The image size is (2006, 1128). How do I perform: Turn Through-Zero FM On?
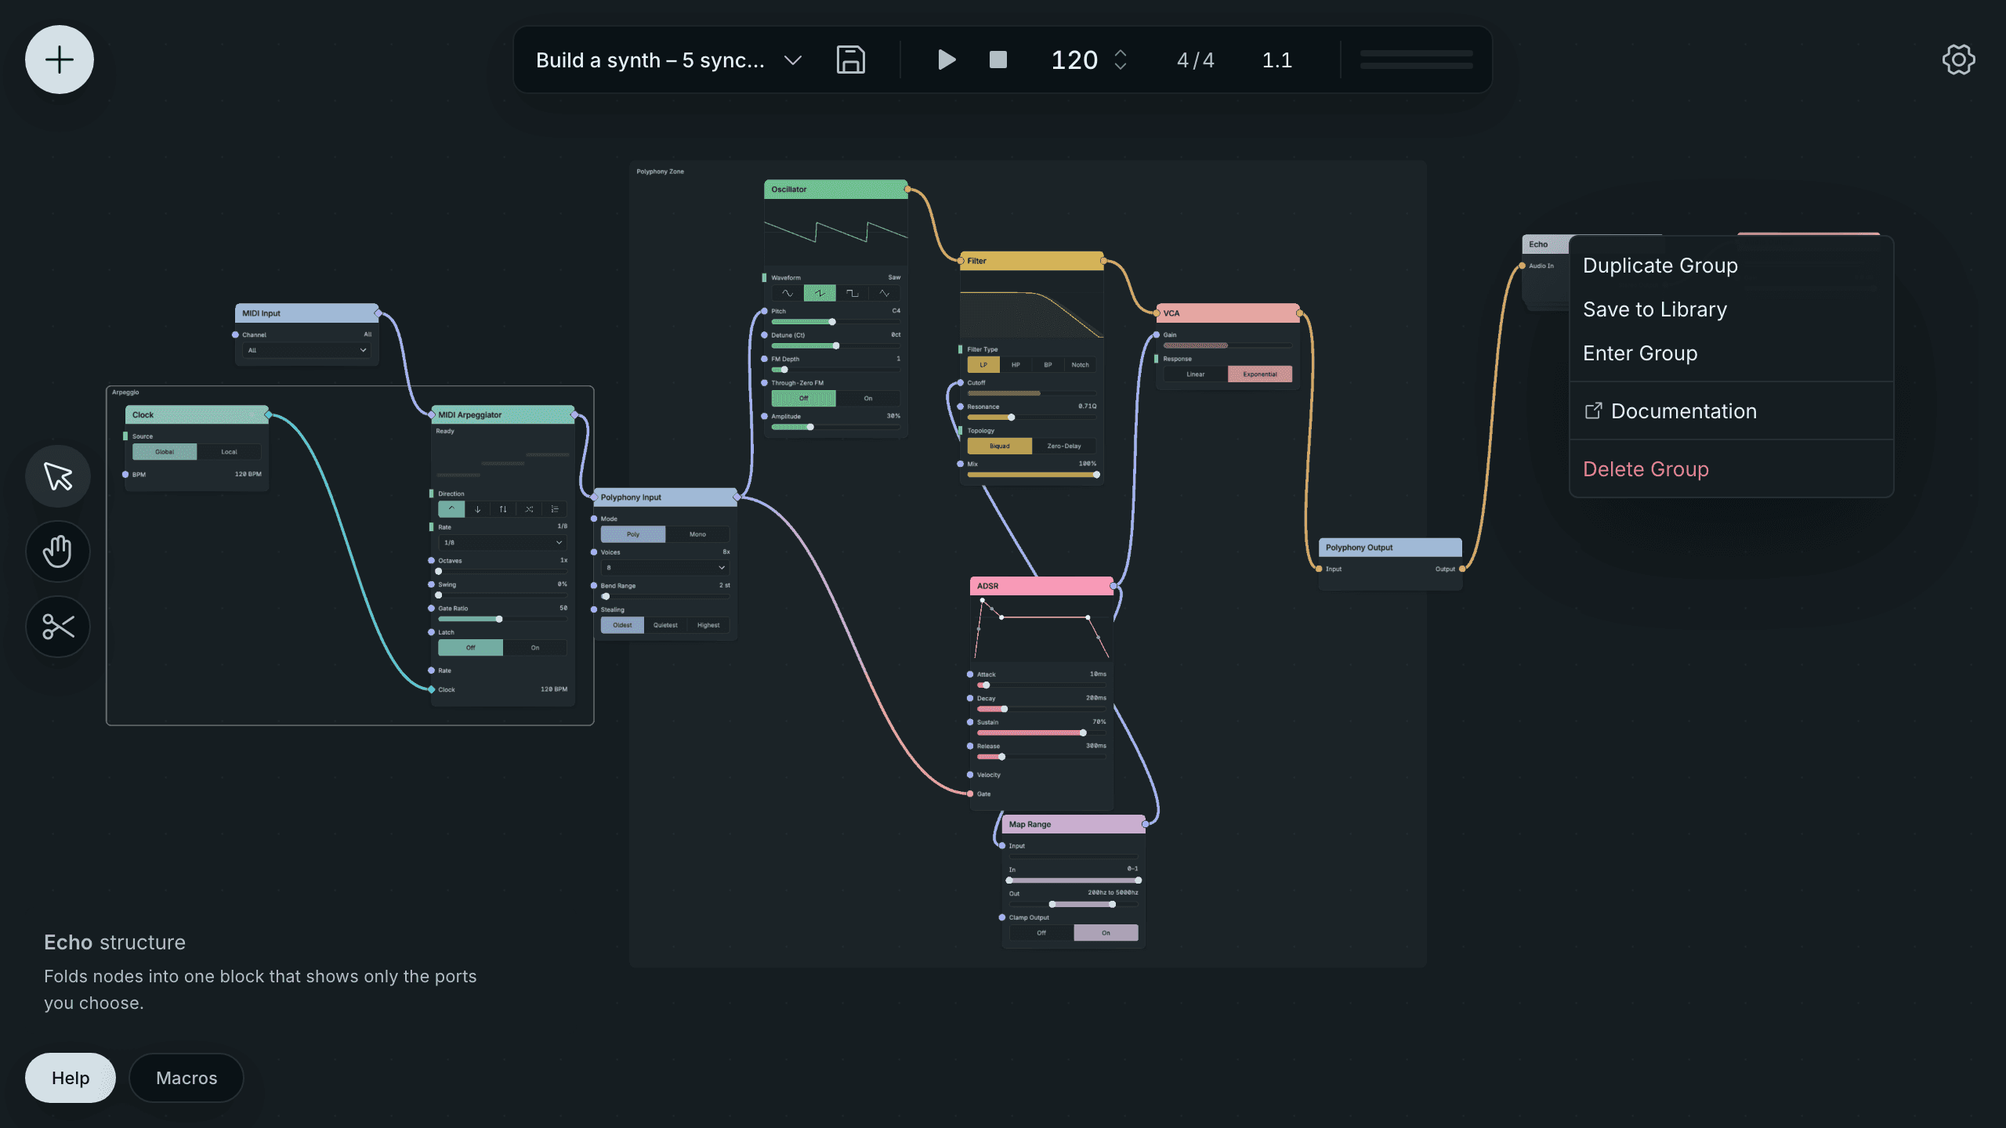(868, 399)
